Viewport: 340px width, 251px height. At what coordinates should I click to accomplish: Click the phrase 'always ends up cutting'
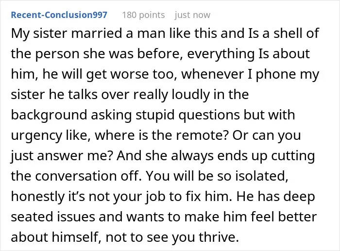(243, 156)
